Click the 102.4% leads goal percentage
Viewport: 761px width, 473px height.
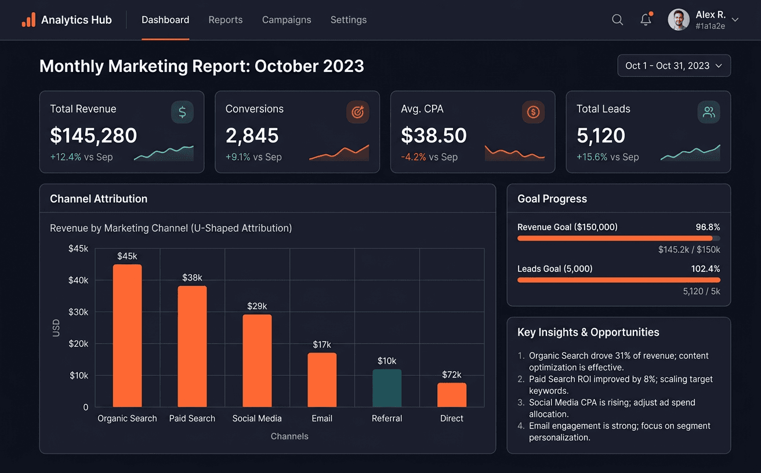coord(705,269)
